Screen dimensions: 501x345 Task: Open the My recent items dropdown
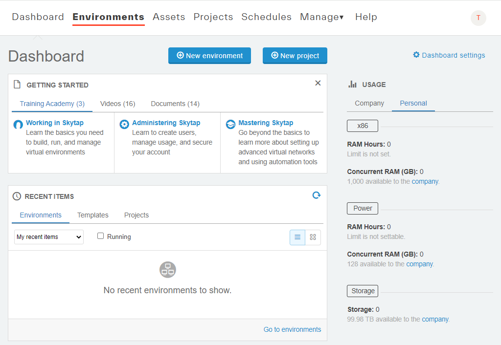point(48,237)
